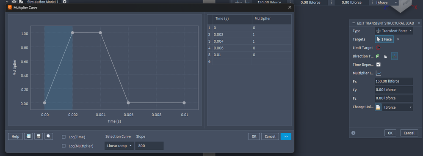Select the vector components direction type icon
The width and height of the screenshot is (423, 156).
click(x=394, y=56)
